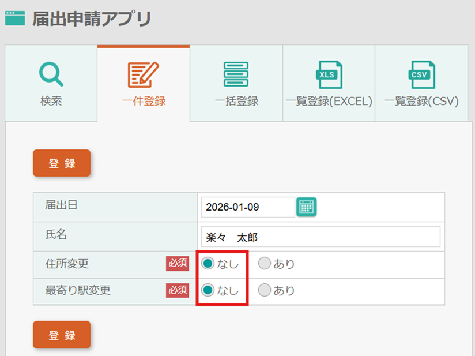Open the 一括登録 tab label

pos(236,102)
